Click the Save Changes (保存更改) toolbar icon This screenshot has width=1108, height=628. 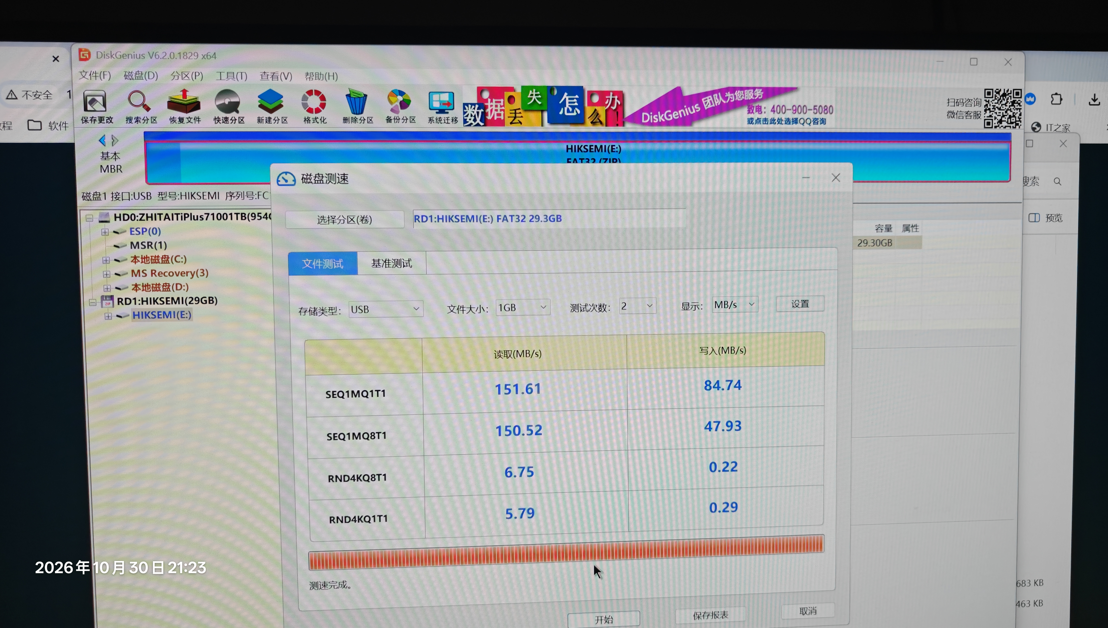(97, 107)
